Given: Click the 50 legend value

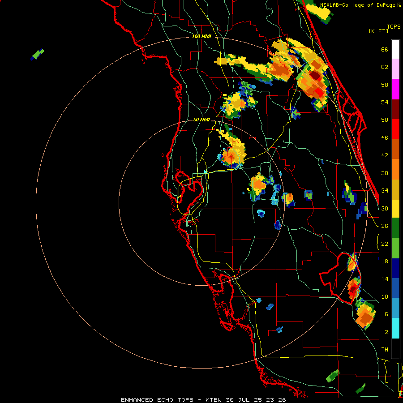Looking at the screenshot, I should tap(385, 120).
